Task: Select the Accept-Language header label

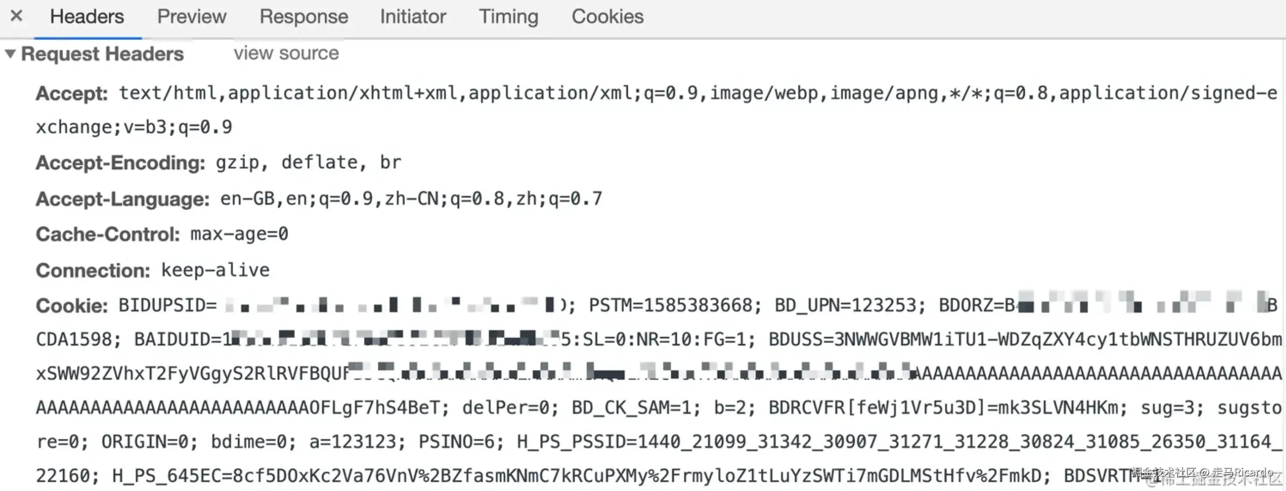Action: 123,199
